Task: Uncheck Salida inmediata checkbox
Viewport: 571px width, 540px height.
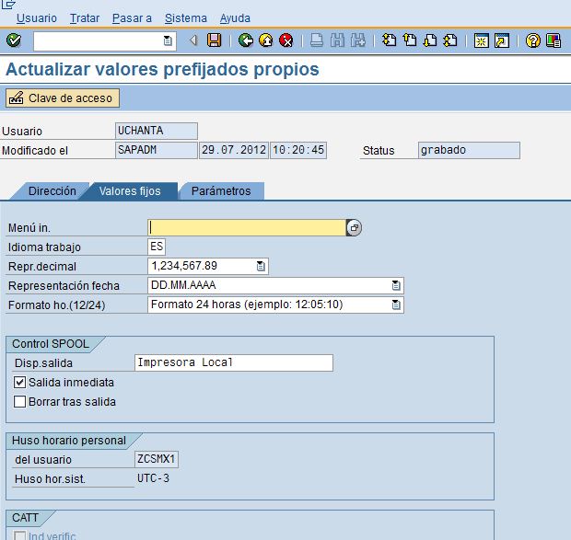Action: tap(19, 383)
